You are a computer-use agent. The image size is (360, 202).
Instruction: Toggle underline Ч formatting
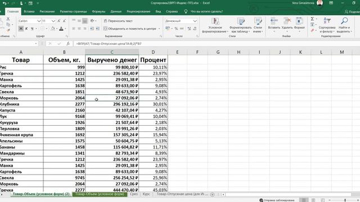click(32, 29)
